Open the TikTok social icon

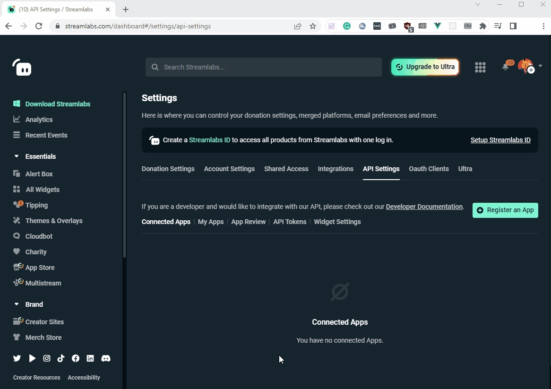tap(61, 358)
